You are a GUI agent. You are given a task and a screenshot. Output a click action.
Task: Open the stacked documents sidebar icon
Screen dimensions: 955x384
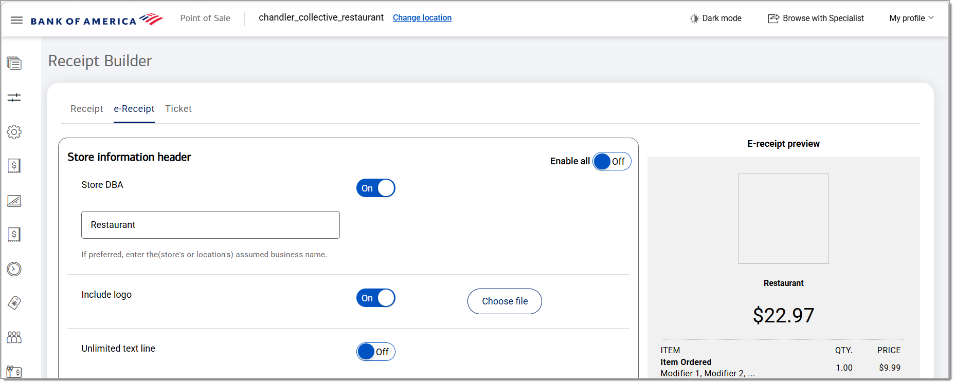click(x=14, y=63)
